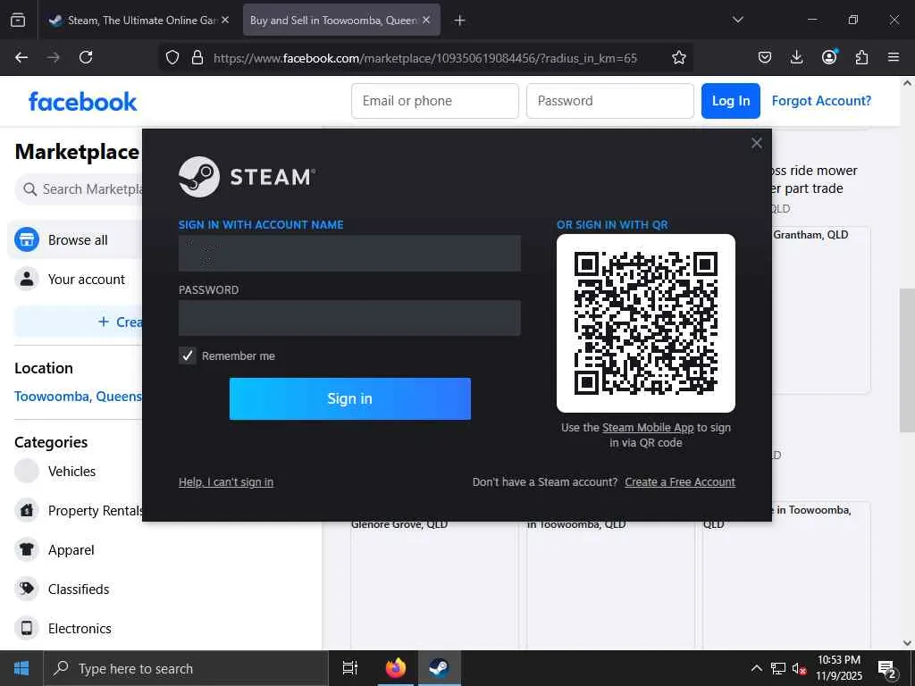Close the Steam browser tab
Viewport: 915px width, 686px height.
click(x=225, y=20)
